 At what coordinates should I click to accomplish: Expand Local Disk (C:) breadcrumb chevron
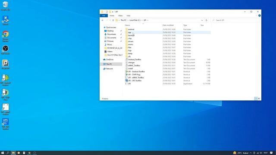click(x=142, y=20)
